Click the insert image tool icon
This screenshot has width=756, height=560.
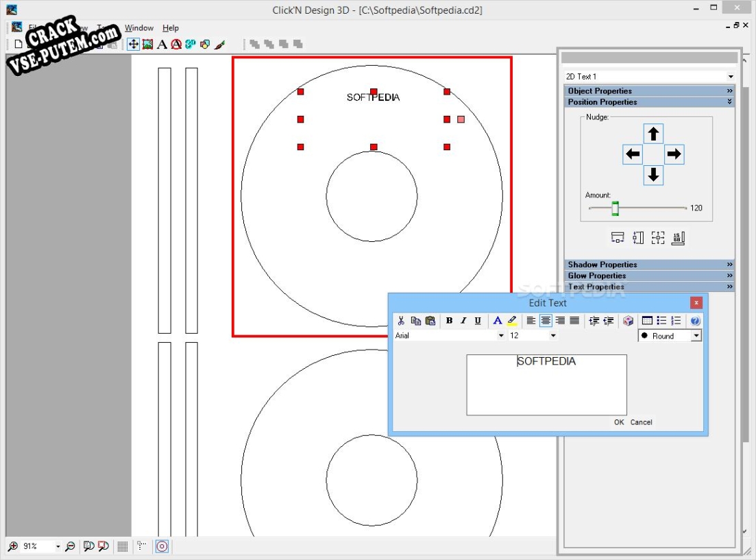pyautogui.click(x=147, y=45)
